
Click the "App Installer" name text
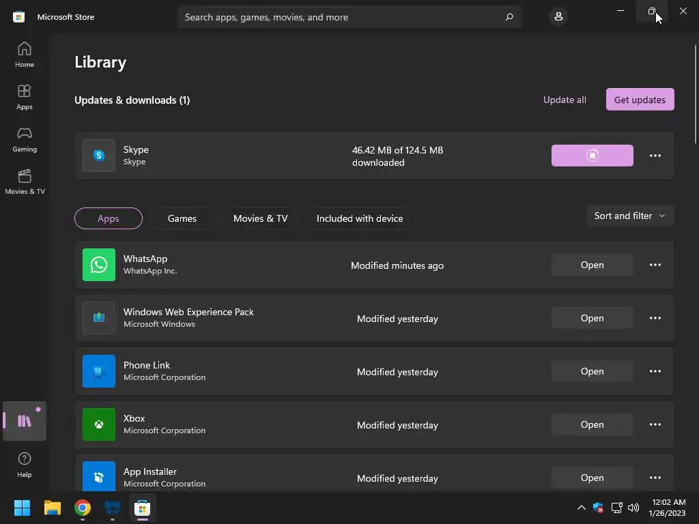pos(150,471)
